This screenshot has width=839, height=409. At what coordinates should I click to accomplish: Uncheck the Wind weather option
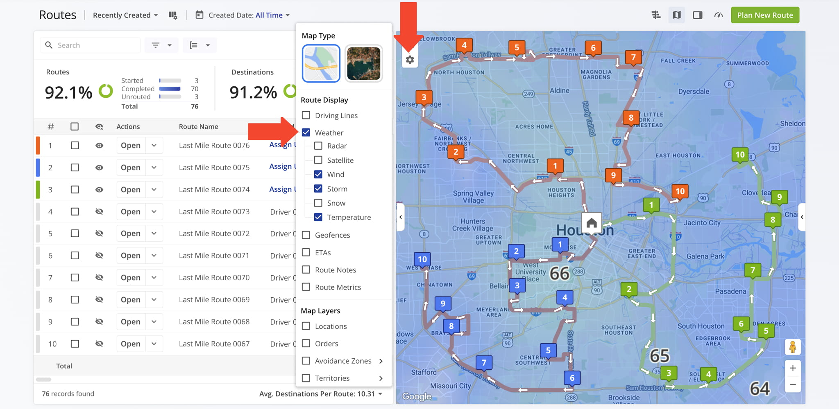click(x=318, y=175)
